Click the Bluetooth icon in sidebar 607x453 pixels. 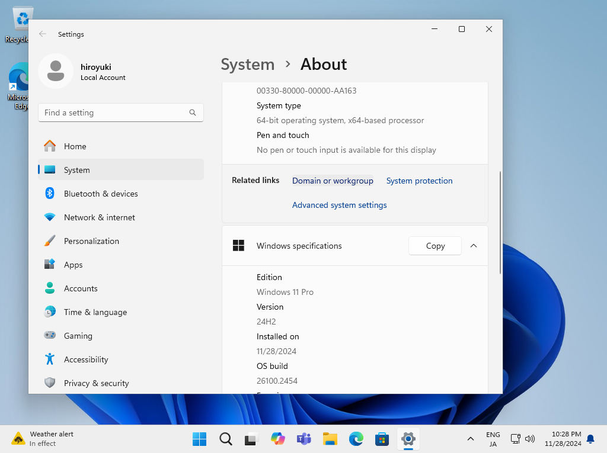tap(50, 193)
